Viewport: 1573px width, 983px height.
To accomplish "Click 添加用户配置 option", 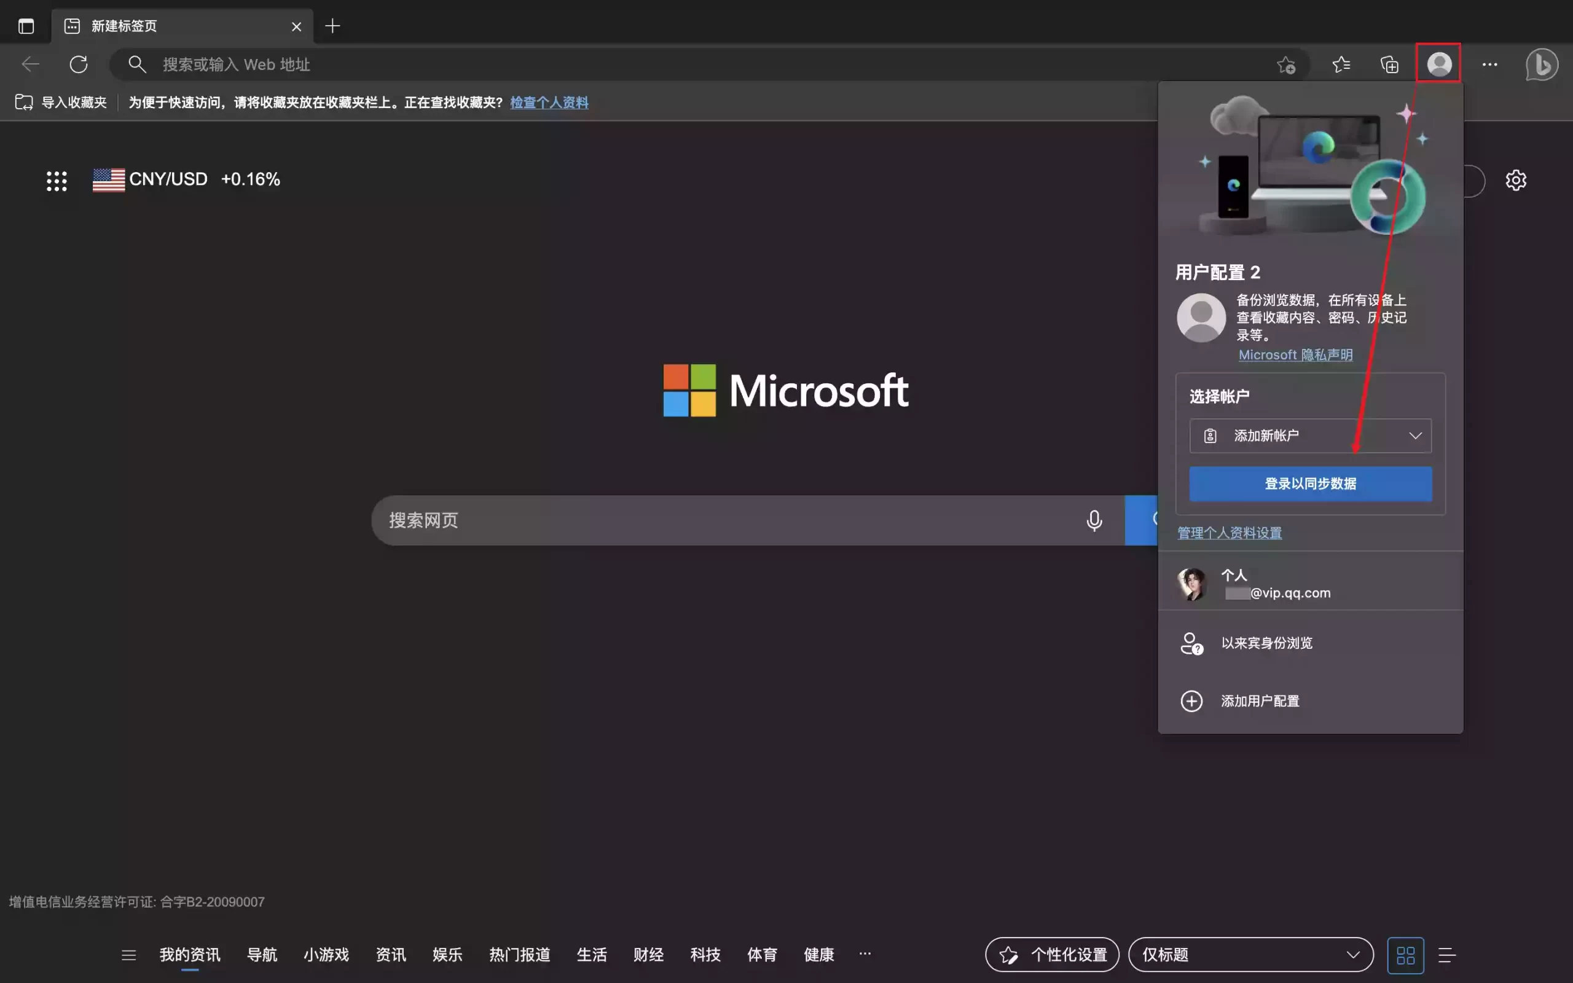I will (x=1311, y=701).
